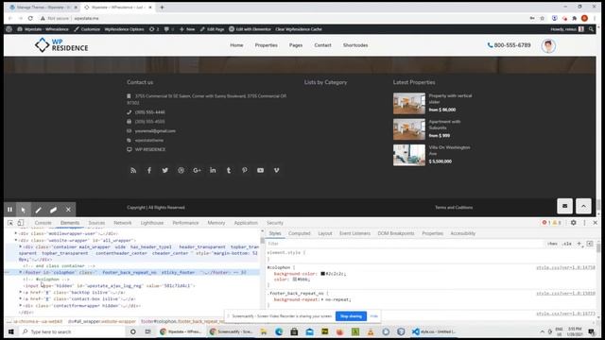The width and height of the screenshot is (605, 340).
Task: Pause the Screencastify recording
Action: coord(9,210)
